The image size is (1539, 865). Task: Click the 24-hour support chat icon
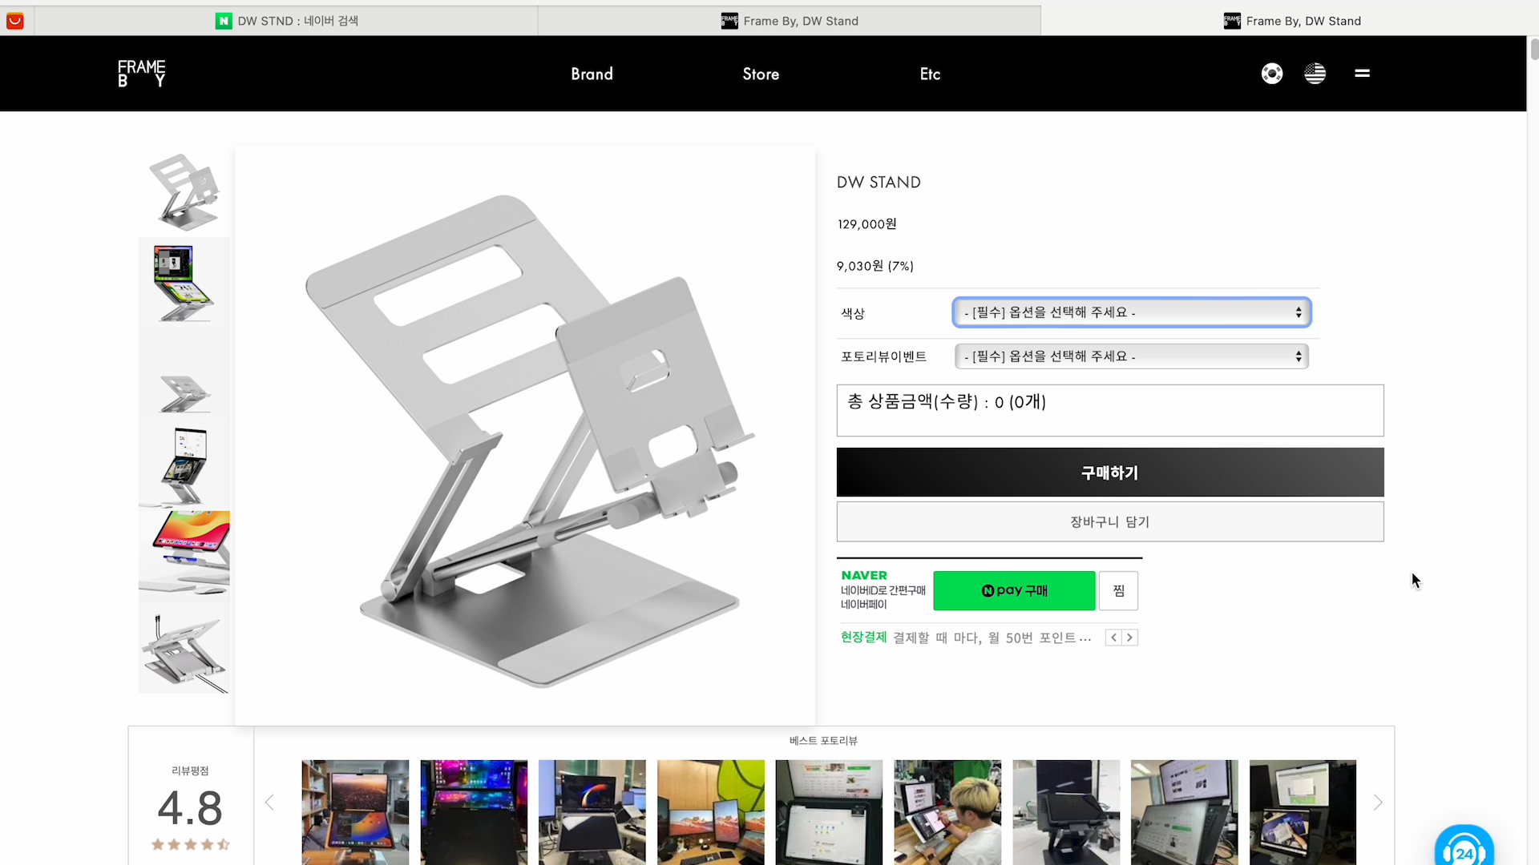(1464, 851)
